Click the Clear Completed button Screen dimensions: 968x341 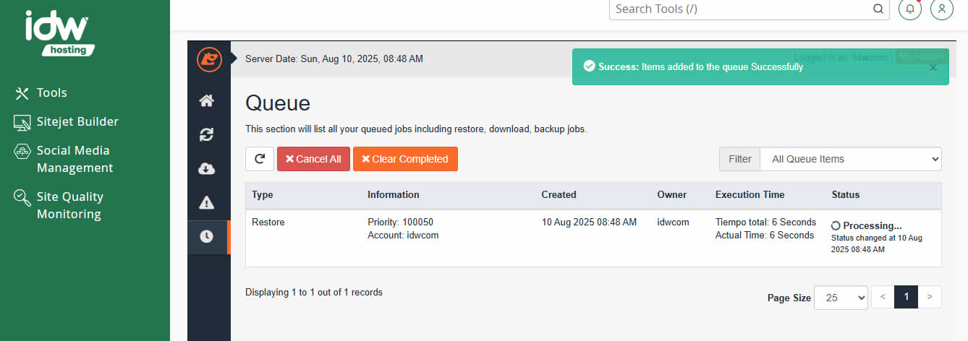[x=405, y=159]
